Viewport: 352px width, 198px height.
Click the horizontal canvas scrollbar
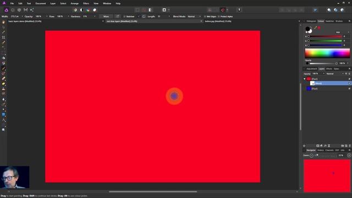tap(153, 192)
